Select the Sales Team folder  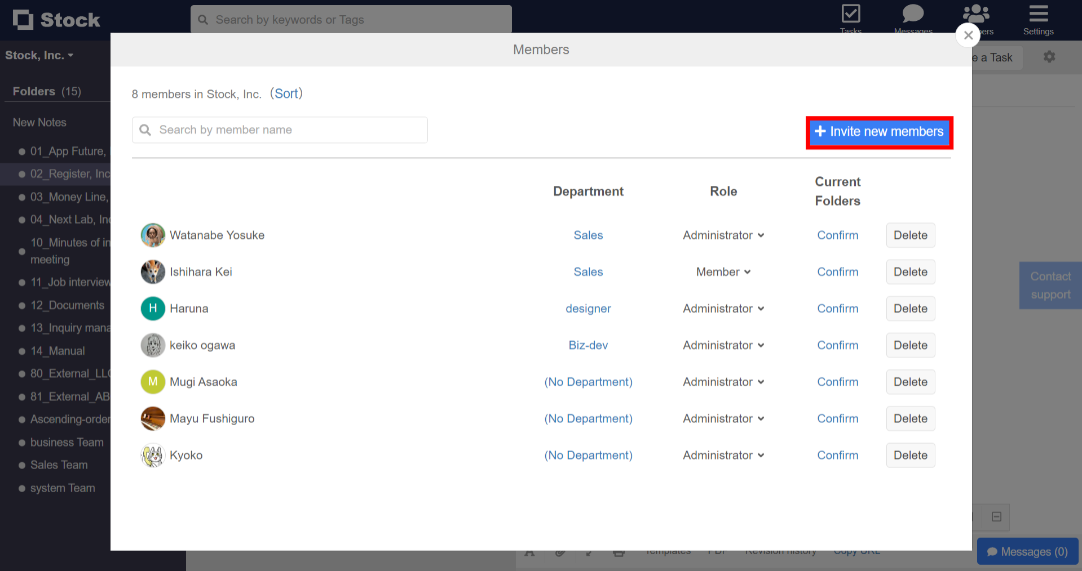[59, 465]
